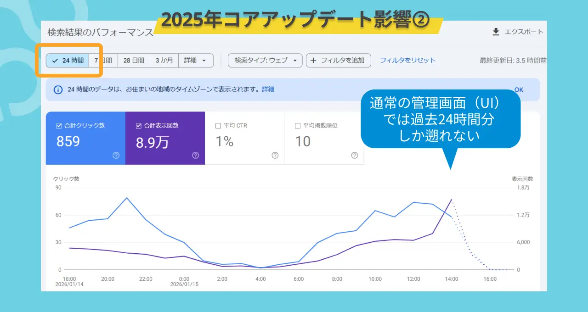The height and width of the screenshot is (312, 588).
Task: Switch to the 3 か月 date range
Action: 164,61
